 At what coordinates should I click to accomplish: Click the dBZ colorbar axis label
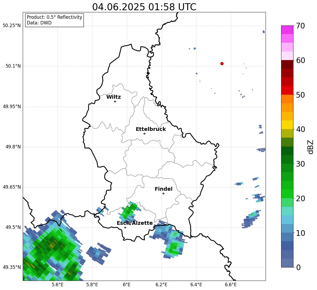pyautogui.click(x=311, y=147)
